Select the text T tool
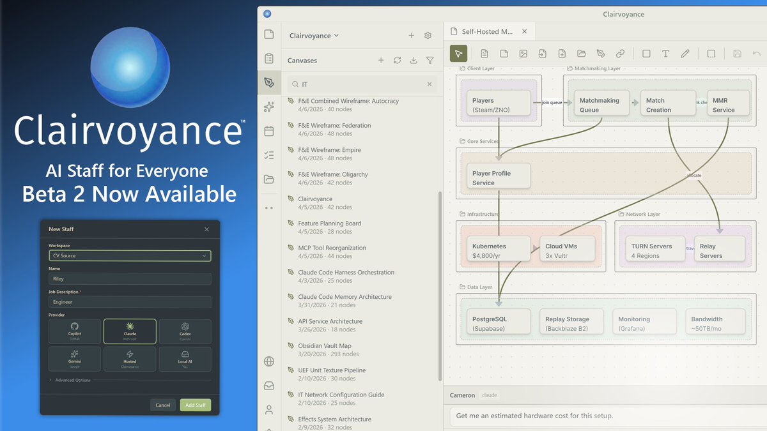Viewport: 767px width, 431px height. [x=665, y=54]
